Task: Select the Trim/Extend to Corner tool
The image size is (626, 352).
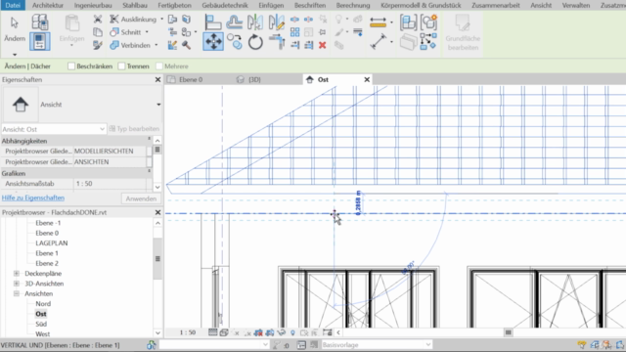Action: click(x=276, y=42)
